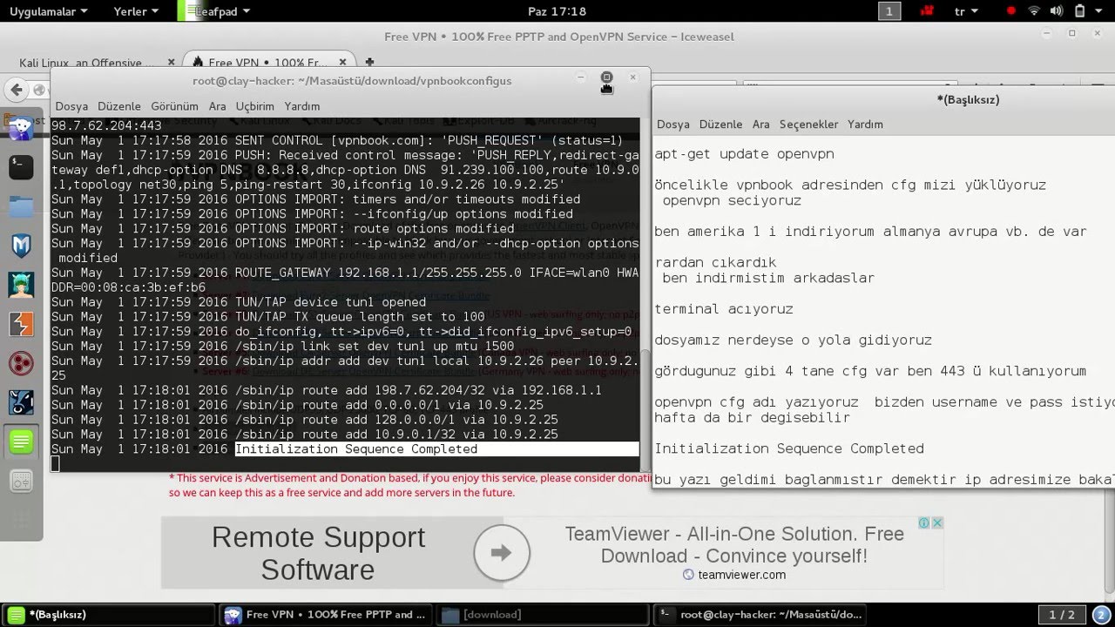Launch Maltego from the dock
Screen dimensions: 1115x627
[x=20, y=246]
